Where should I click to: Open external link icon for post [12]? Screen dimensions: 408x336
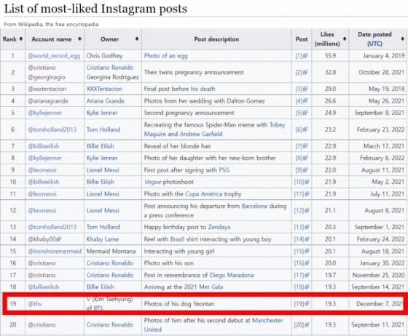pos(307,211)
